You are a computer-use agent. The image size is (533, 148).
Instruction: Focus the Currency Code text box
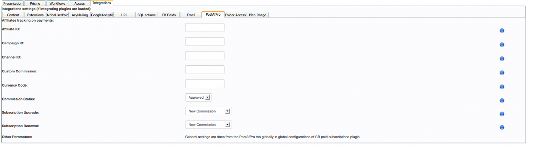[x=205, y=84]
